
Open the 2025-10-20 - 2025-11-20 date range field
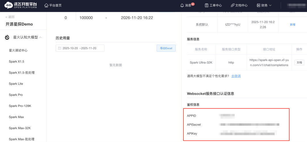tap(80, 48)
